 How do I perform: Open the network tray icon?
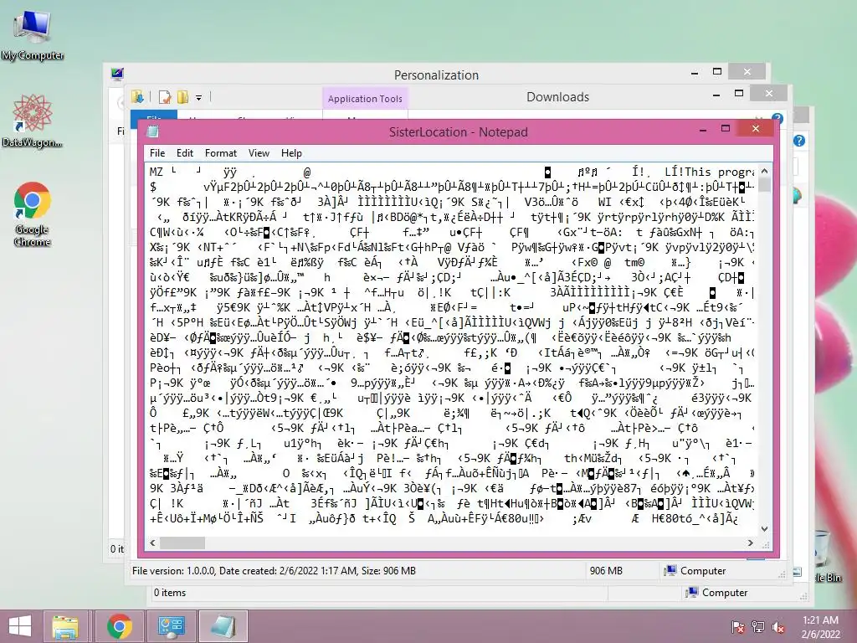click(x=758, y=626)
